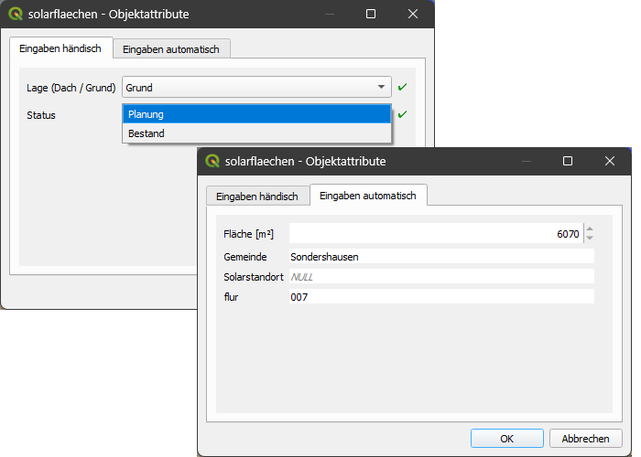Close the front Objektattribute window
Image resolution: width=641 pixels, height=457 pixels.
pyautogui.click(x=610, y=161)
